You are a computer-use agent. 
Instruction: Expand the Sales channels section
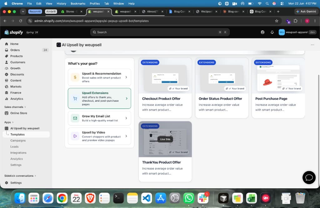[x=15, y=107]
